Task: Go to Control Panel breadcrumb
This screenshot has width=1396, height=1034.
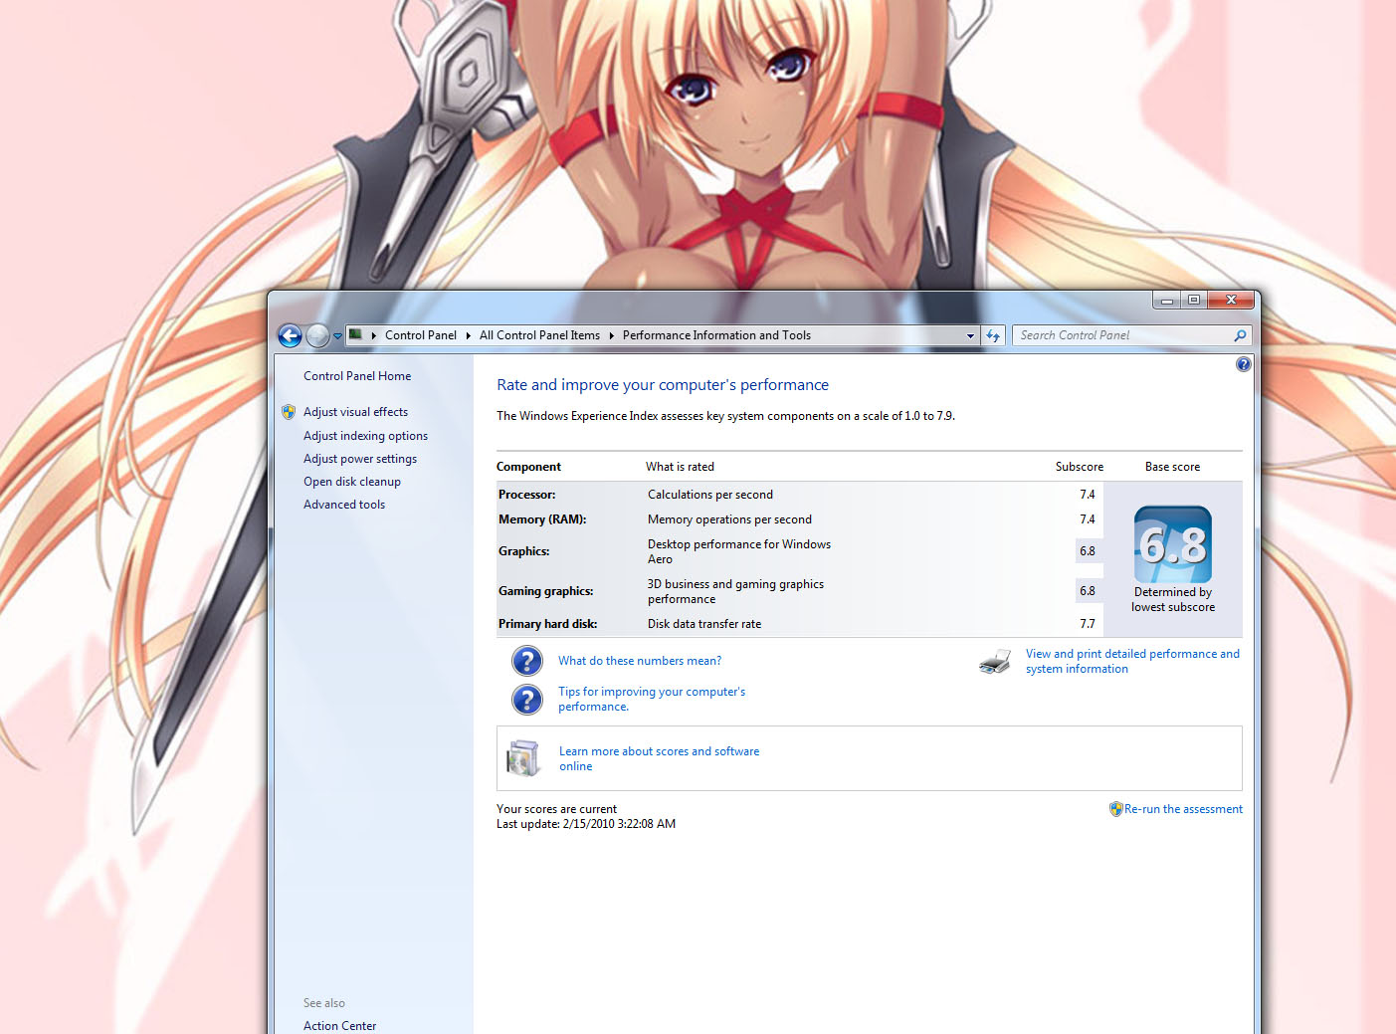Action: coord(421,335)
